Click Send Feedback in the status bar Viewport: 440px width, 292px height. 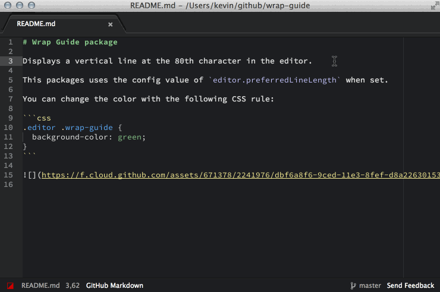click(410, 285)
